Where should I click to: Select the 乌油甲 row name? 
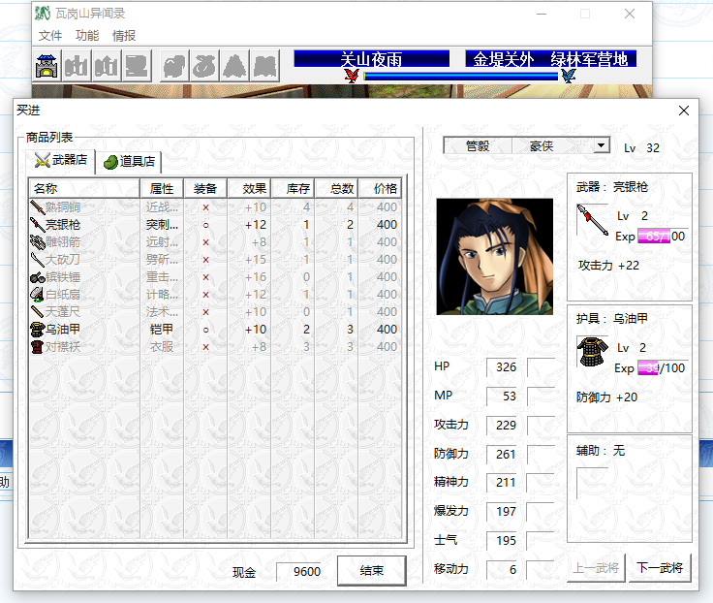click(63, 330)
